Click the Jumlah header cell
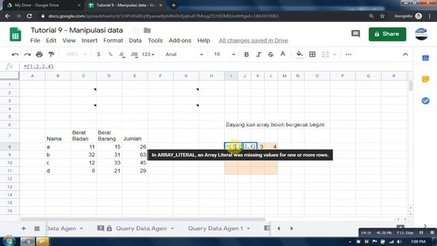This screenshot has width=437, height=246. click(135, 135)
